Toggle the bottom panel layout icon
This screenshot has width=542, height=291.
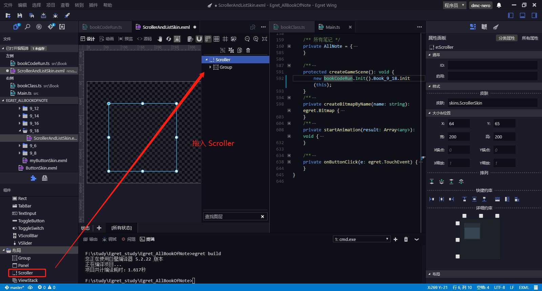coord(522,16)
